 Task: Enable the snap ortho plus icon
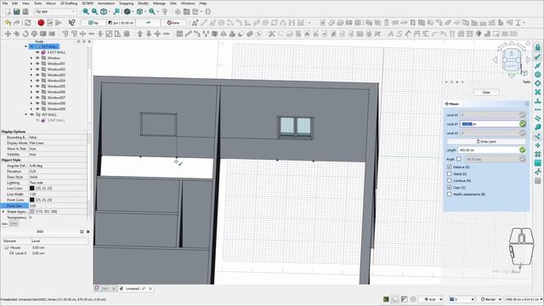[537, 145]
